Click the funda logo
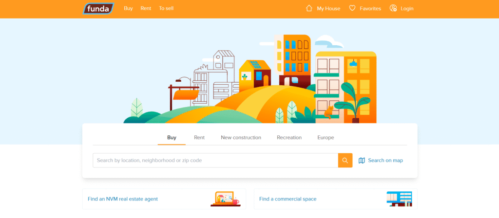 pyautogui.click(x=98, y=9)
